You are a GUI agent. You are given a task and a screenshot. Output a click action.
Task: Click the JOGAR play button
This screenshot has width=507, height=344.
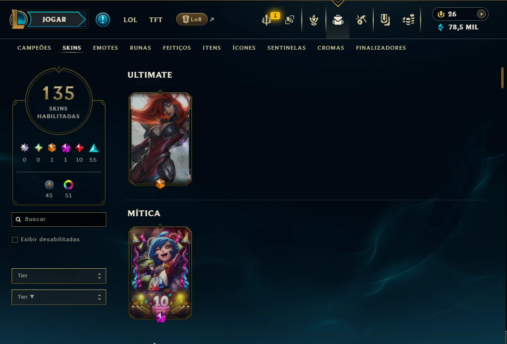[54, 19]
